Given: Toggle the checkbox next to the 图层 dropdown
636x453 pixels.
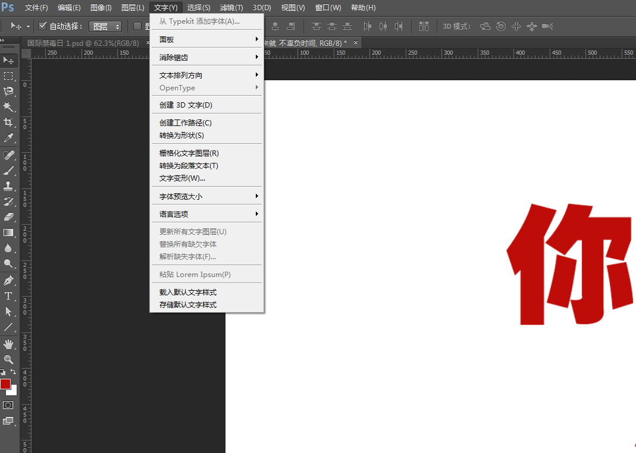Looking at the screenshot, I should [137, 26].
